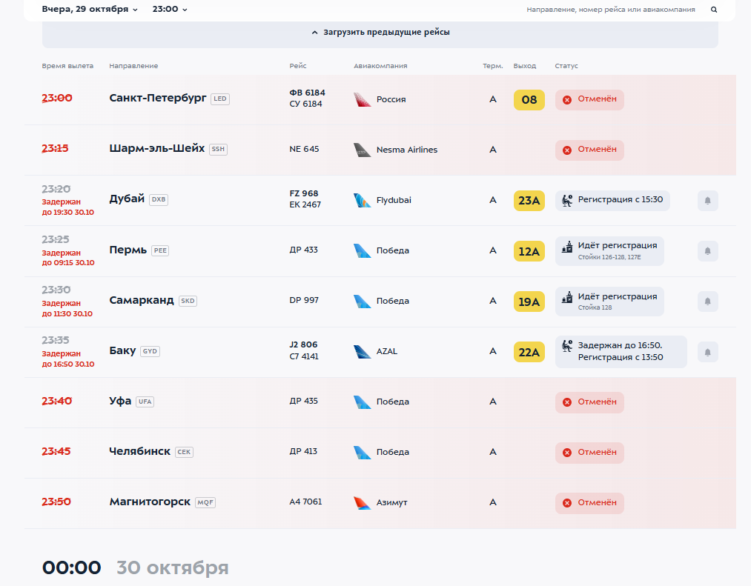
Task: Click gate badge 08 for Saint Petersburg flight
Action: (x=529, y=99)
